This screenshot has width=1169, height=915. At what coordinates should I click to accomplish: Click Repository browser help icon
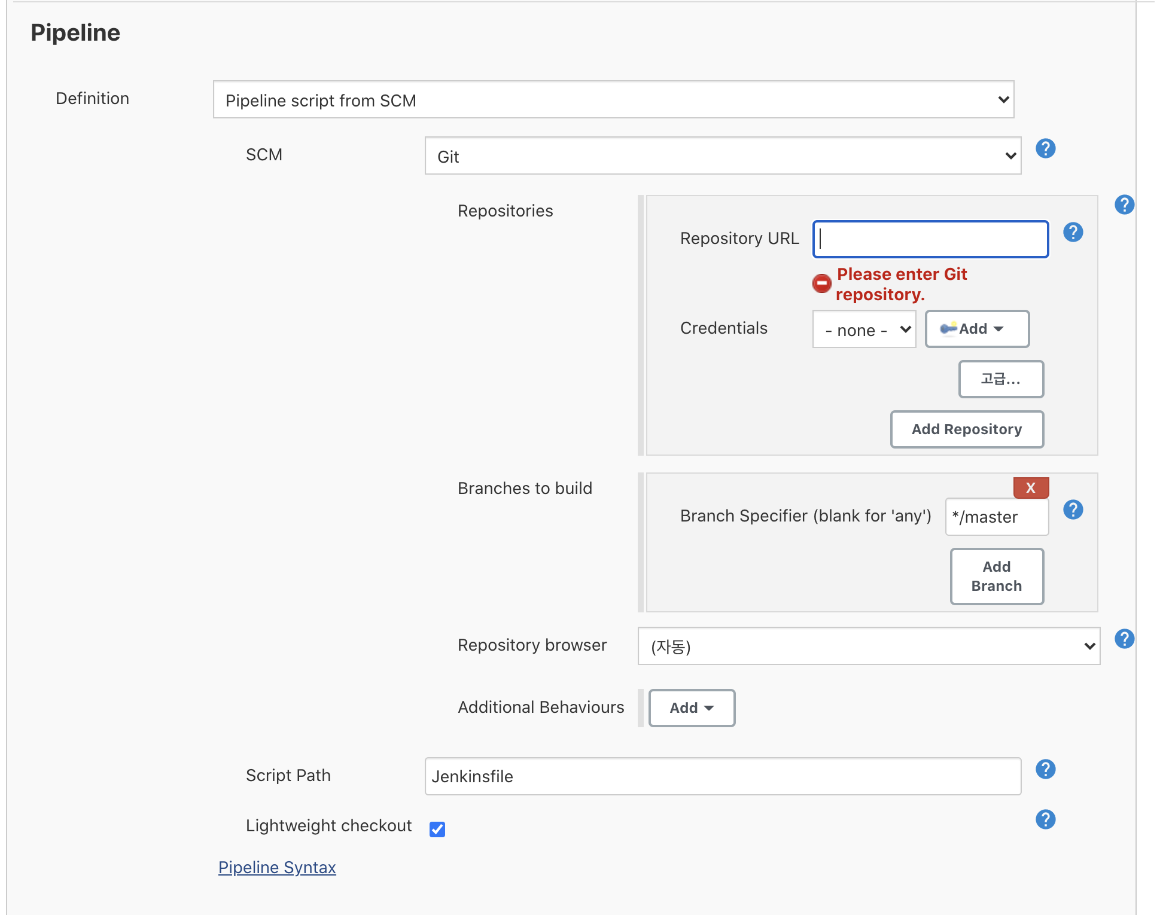(x=1124, y=639)
